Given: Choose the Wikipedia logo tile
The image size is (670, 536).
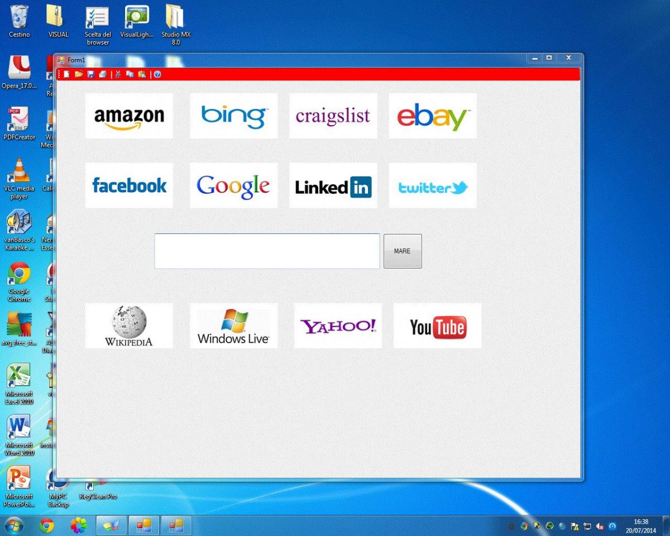Looking at the screenshot, I should click(x=129, y=326).
